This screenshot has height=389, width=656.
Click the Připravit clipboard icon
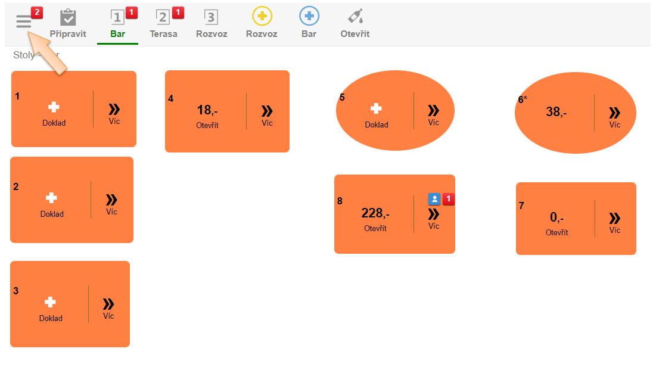coord(68,18)
